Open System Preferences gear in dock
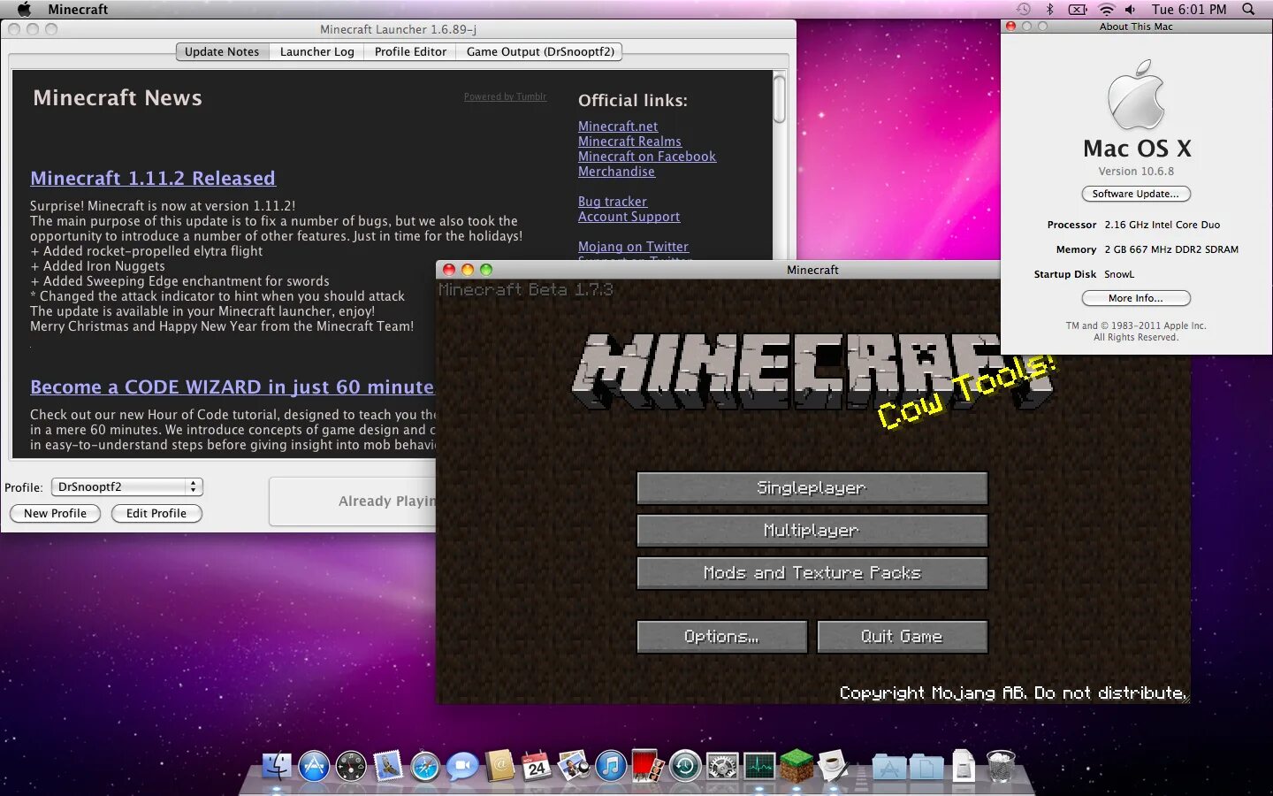The height and width of the screenshot is (796, 1273). [722, 766]
